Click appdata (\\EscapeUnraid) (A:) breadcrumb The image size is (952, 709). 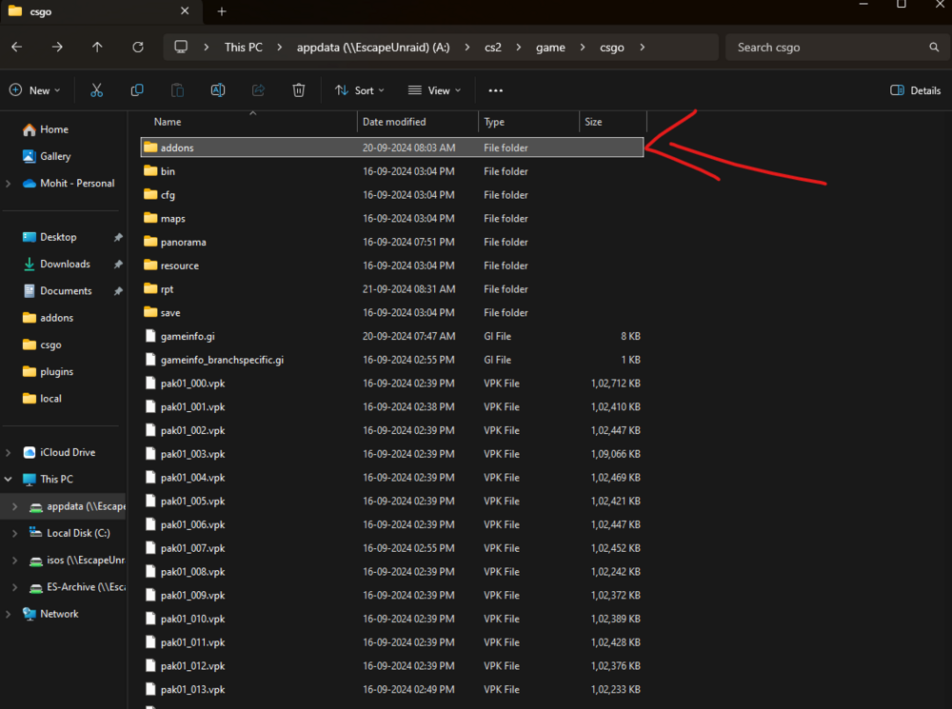point(373,48)
